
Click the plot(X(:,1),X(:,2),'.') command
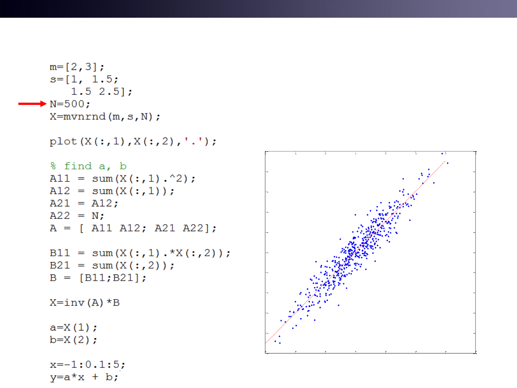coord(133,141)
